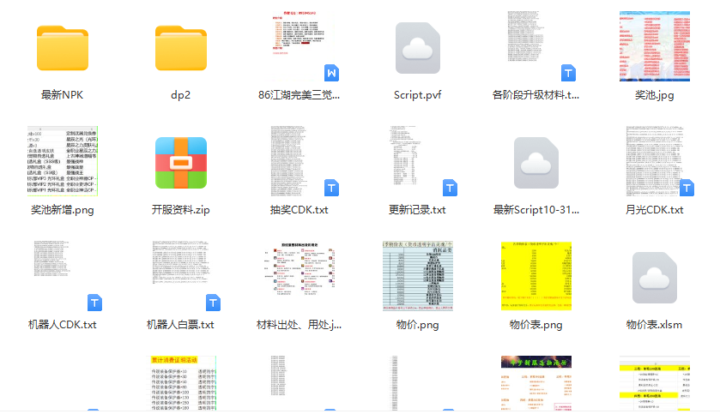Viewport: 720px width, 420px height.
Task: Select the 奖池新增.png image thumbnail
Action: [x=62, y=161]
